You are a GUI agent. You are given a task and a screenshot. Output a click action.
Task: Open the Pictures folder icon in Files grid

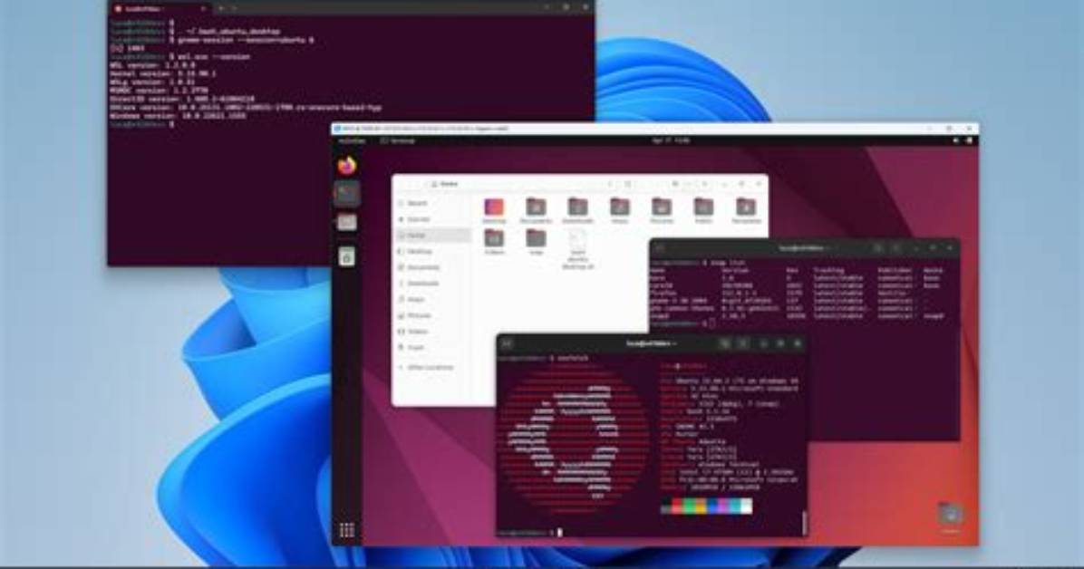pos(662,210)
